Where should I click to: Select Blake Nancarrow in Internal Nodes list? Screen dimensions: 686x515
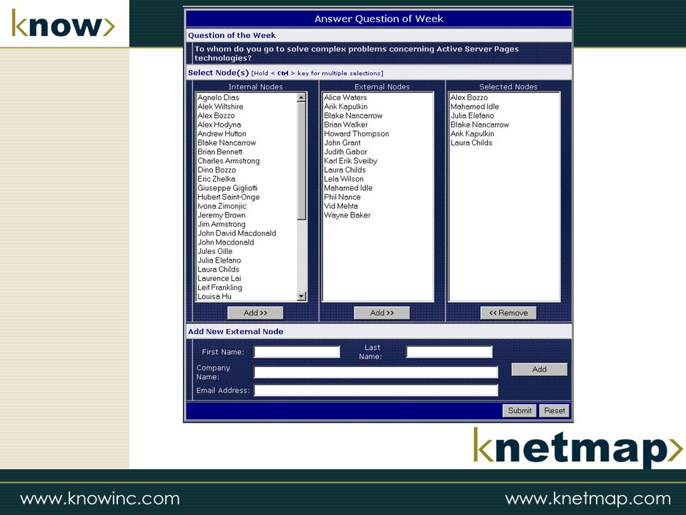tap(227, 143)
